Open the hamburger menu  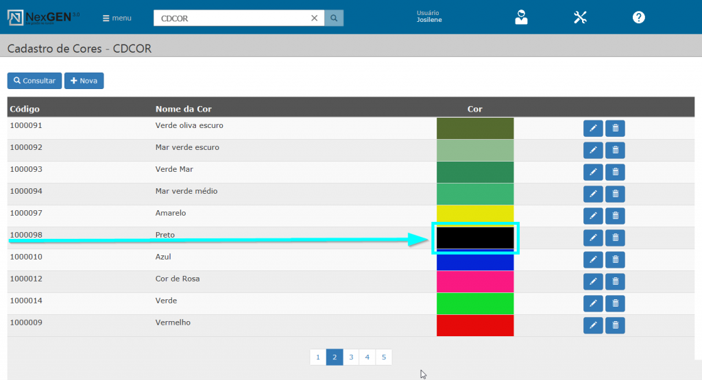point(117,18)
